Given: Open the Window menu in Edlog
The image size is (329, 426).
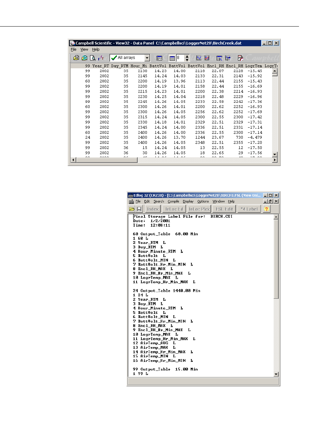Looking at the screenshot, I should (x=219, y=201).
